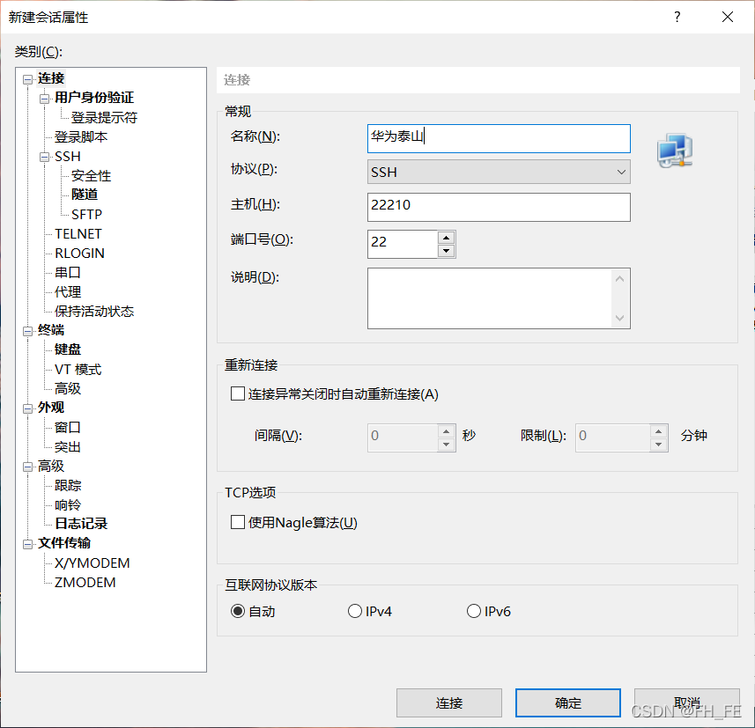Select ZMODEM in the category tree
The image size is (755, 728).
[85, 583]
